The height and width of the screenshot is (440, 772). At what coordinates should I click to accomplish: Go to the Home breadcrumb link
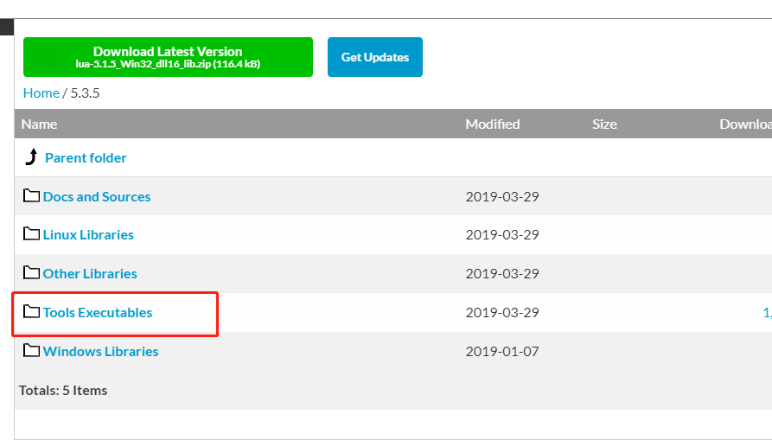41,92
